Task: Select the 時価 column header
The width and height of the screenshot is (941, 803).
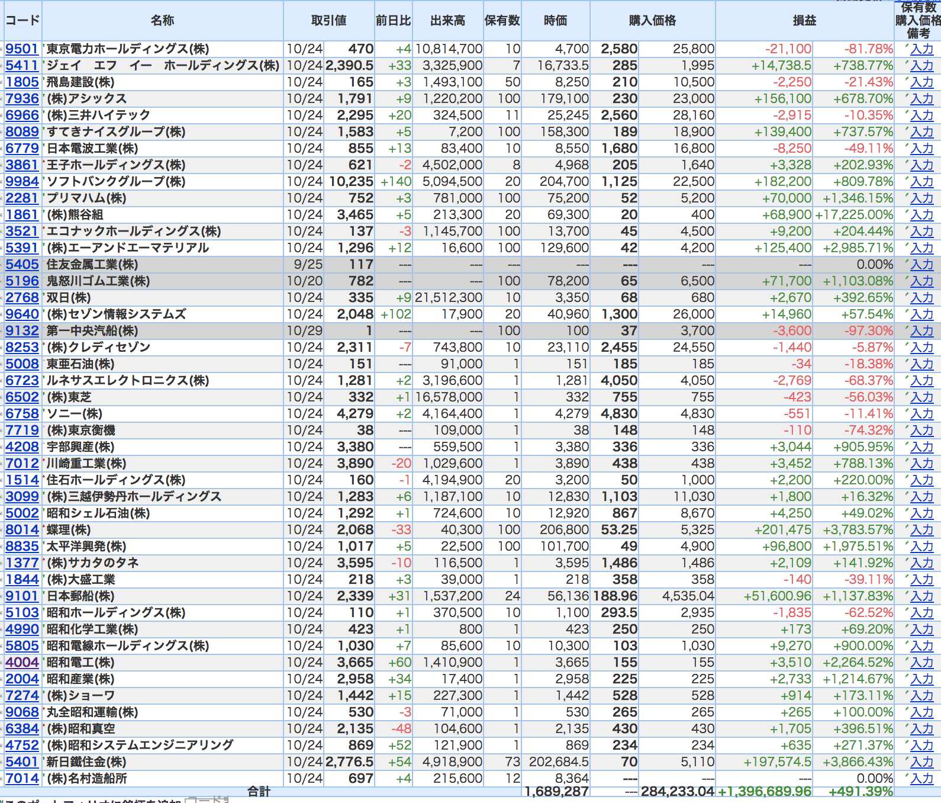Action: click(x=555, y=21)
